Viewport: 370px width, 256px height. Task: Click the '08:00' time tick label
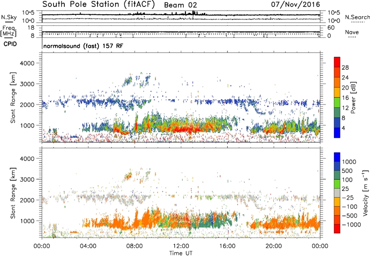click(x=134, y=246)
